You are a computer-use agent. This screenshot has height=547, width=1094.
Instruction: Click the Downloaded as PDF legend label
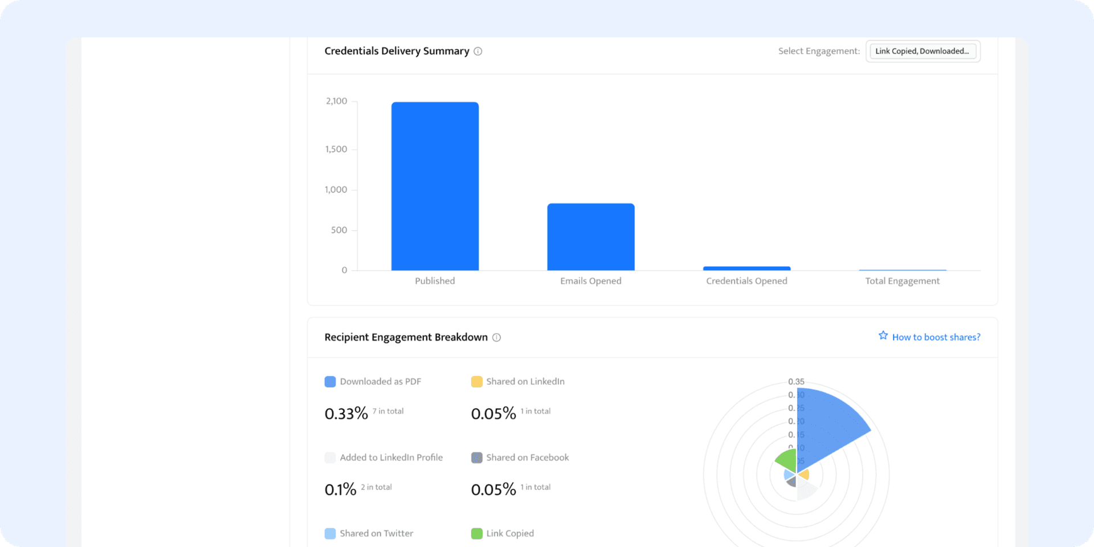[380, 382]
